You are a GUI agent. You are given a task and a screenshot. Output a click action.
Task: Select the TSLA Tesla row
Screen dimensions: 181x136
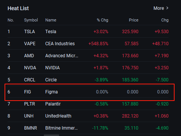(x=88, y=32)
